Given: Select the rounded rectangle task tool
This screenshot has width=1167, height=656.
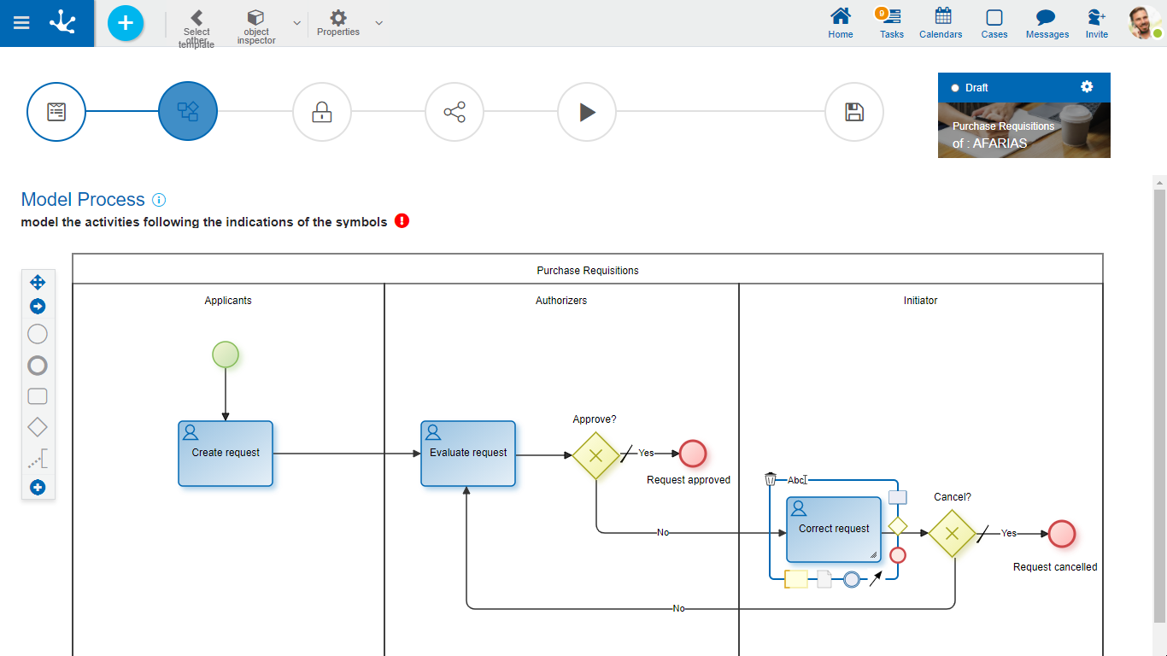Looking at the screenshot, I should click(x=38, y=396).
